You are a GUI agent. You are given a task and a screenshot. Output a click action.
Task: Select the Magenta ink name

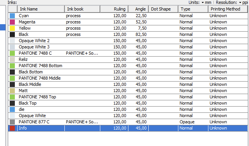coord(27,22)
